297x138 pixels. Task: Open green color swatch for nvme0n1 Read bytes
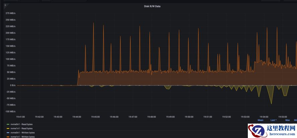click(8, 124)
